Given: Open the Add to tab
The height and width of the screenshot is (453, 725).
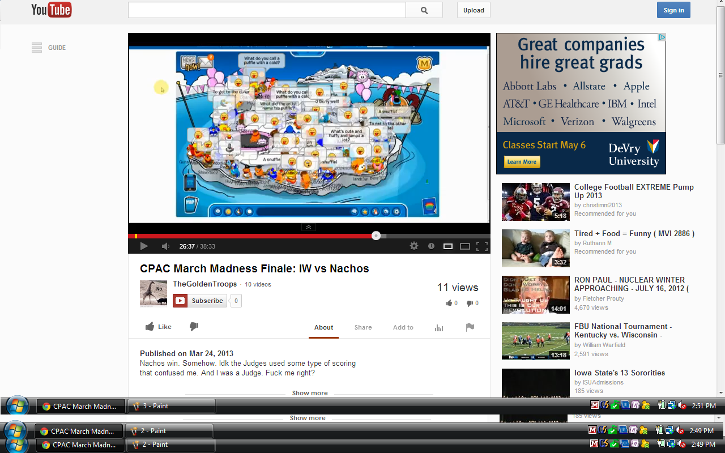Looking at the screenshot, I should (403, 327).
